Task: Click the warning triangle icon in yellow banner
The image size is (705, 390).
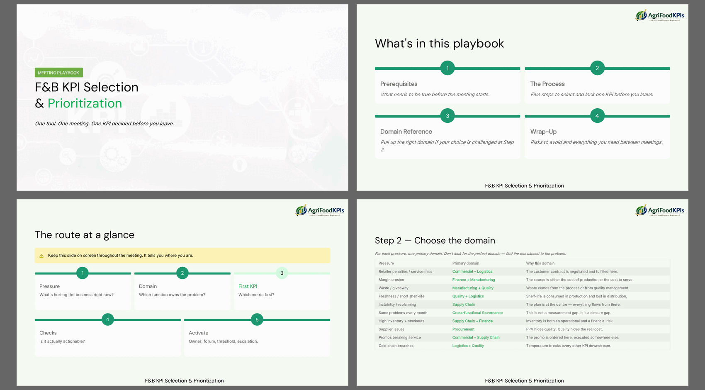Action: click(41, 256)
